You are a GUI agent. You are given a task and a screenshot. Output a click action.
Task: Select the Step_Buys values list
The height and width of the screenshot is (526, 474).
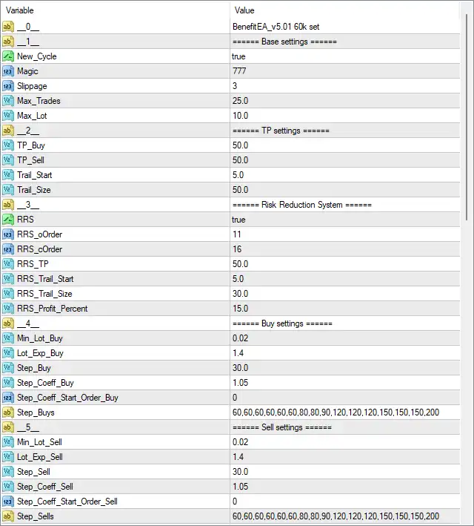pyautogui.click(x=336, y=412)
